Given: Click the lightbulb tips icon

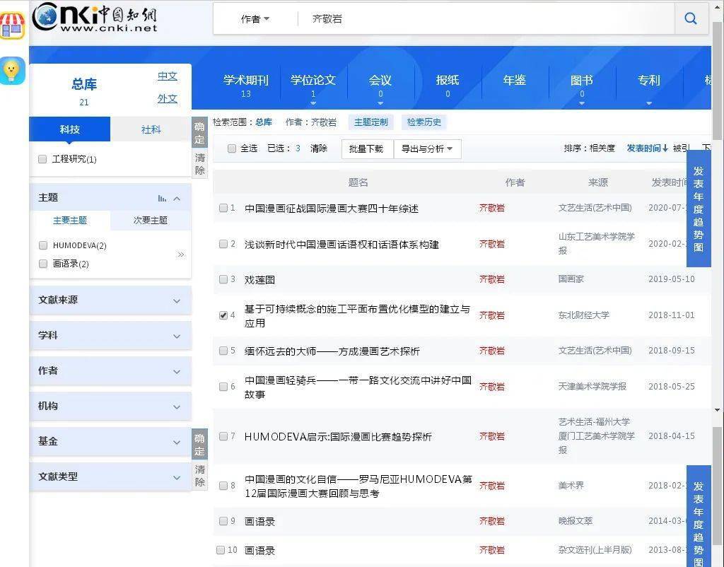Looking at the screenshot, I should point(12,70).
